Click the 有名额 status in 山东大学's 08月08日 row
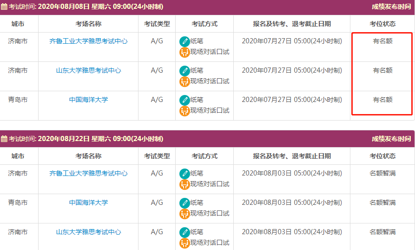 point(382,71)
